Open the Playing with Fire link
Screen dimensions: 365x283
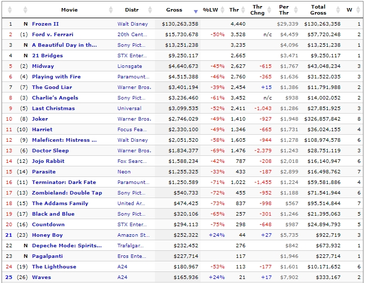click(56, 76)
